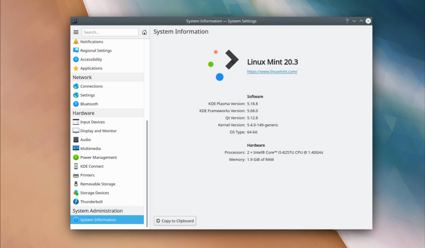Click the Search input field
Viewport: 425px width, 248px height.
click(x=110, y=32)
